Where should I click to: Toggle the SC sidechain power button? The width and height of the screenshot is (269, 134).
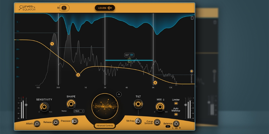coord(64,8)
